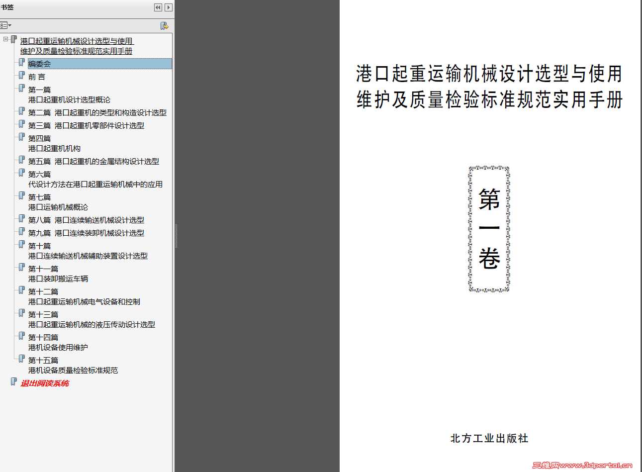The width and height of the screenshot is (642, 472).
Task: Click the bookmark icon next to 编委会
Action: pos(22,62)
